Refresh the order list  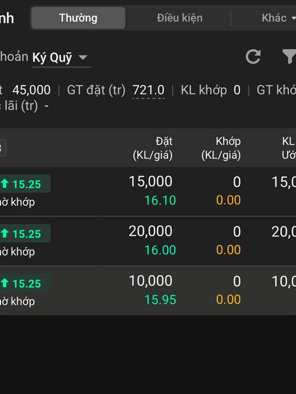pyautogui.click(x=253, y=57)
